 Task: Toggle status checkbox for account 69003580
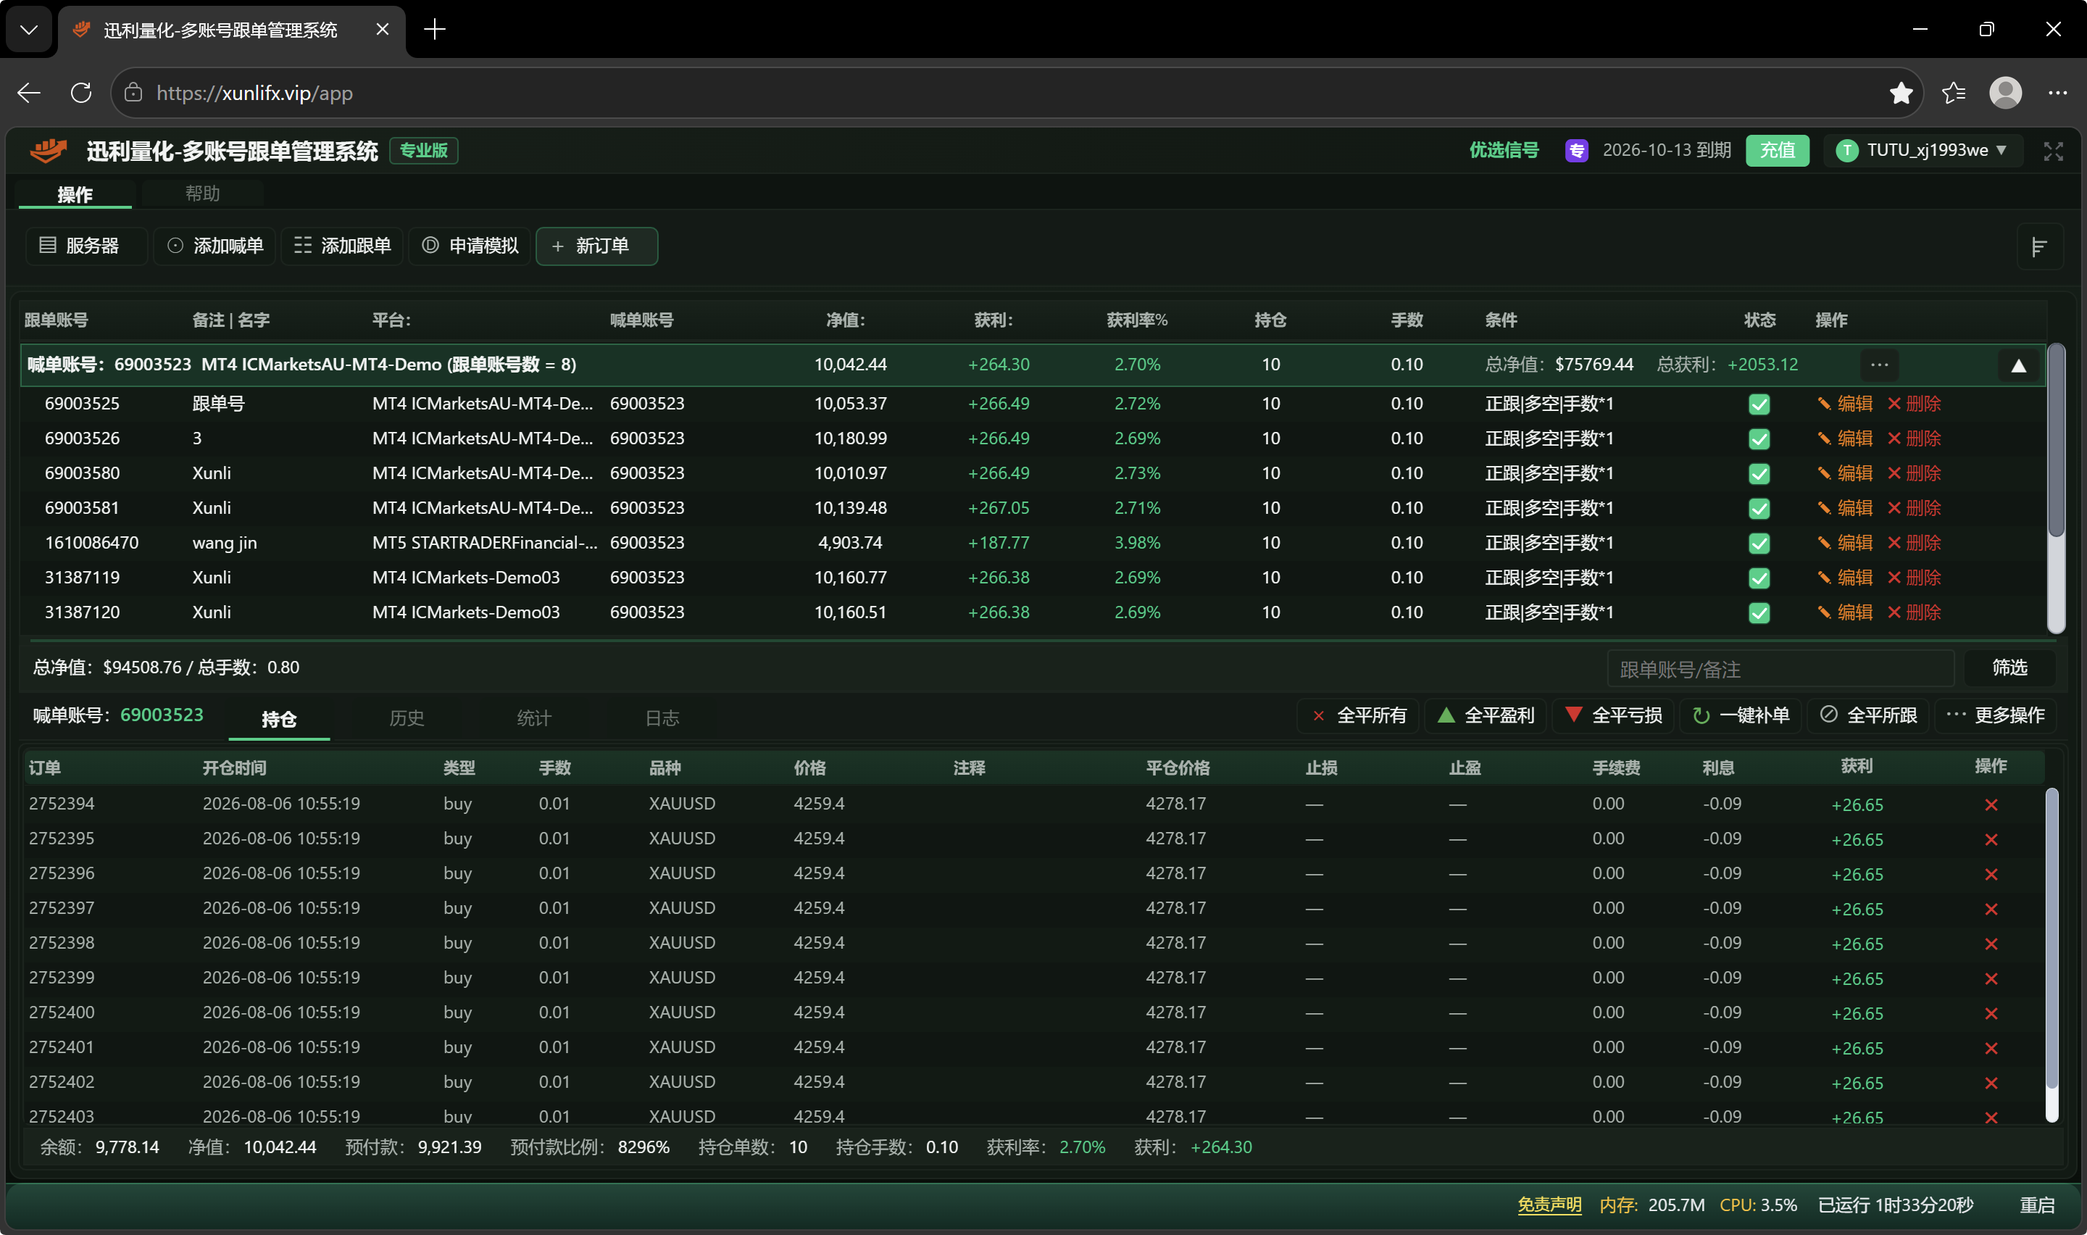coord(1759,475)
